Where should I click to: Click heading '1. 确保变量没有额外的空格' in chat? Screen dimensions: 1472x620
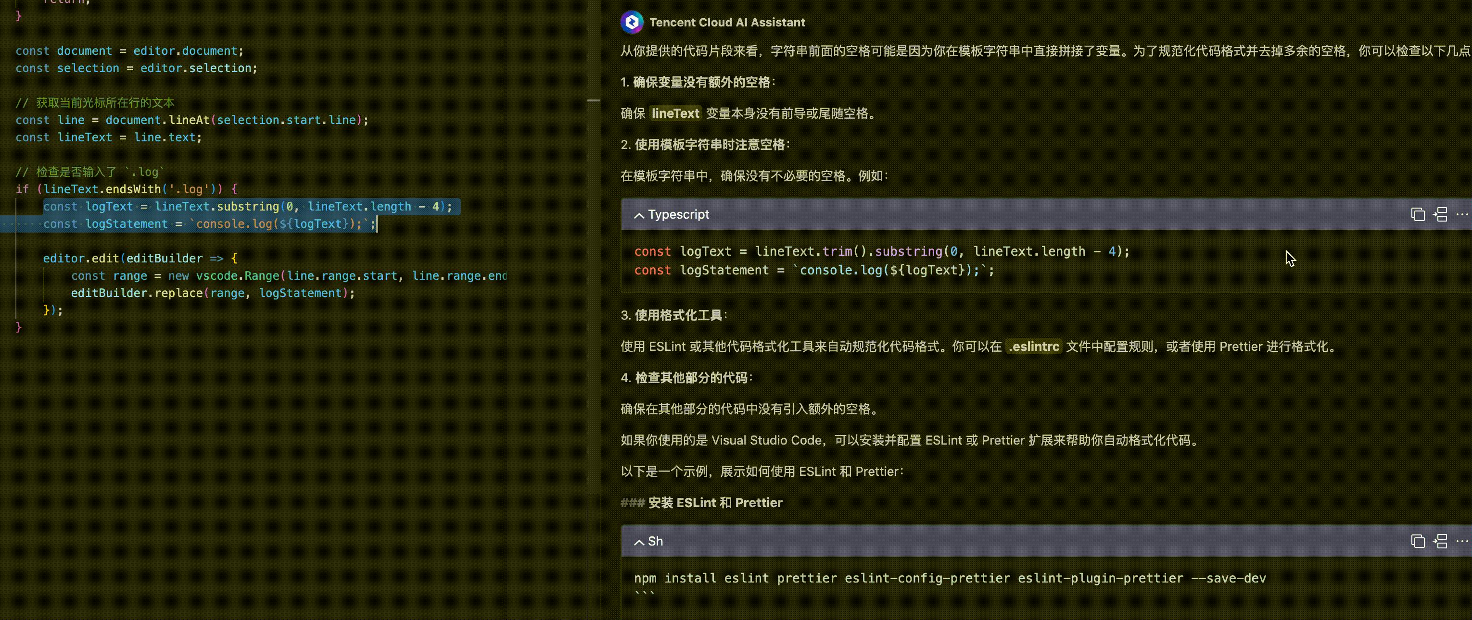click(698, 82)
